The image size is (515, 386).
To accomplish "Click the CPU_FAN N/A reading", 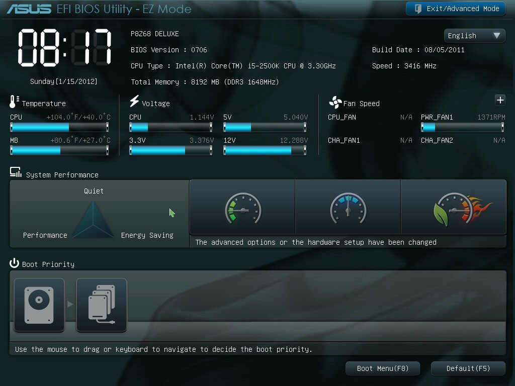I will [x=406, y=117].
